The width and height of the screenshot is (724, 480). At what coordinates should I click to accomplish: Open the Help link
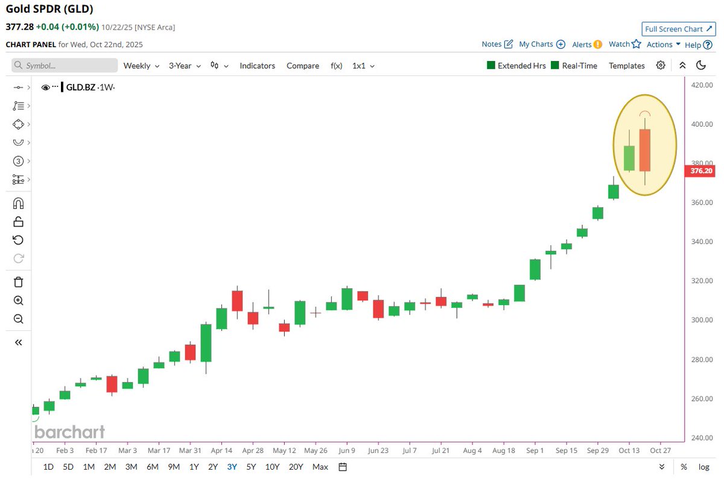tap(697, 45)
